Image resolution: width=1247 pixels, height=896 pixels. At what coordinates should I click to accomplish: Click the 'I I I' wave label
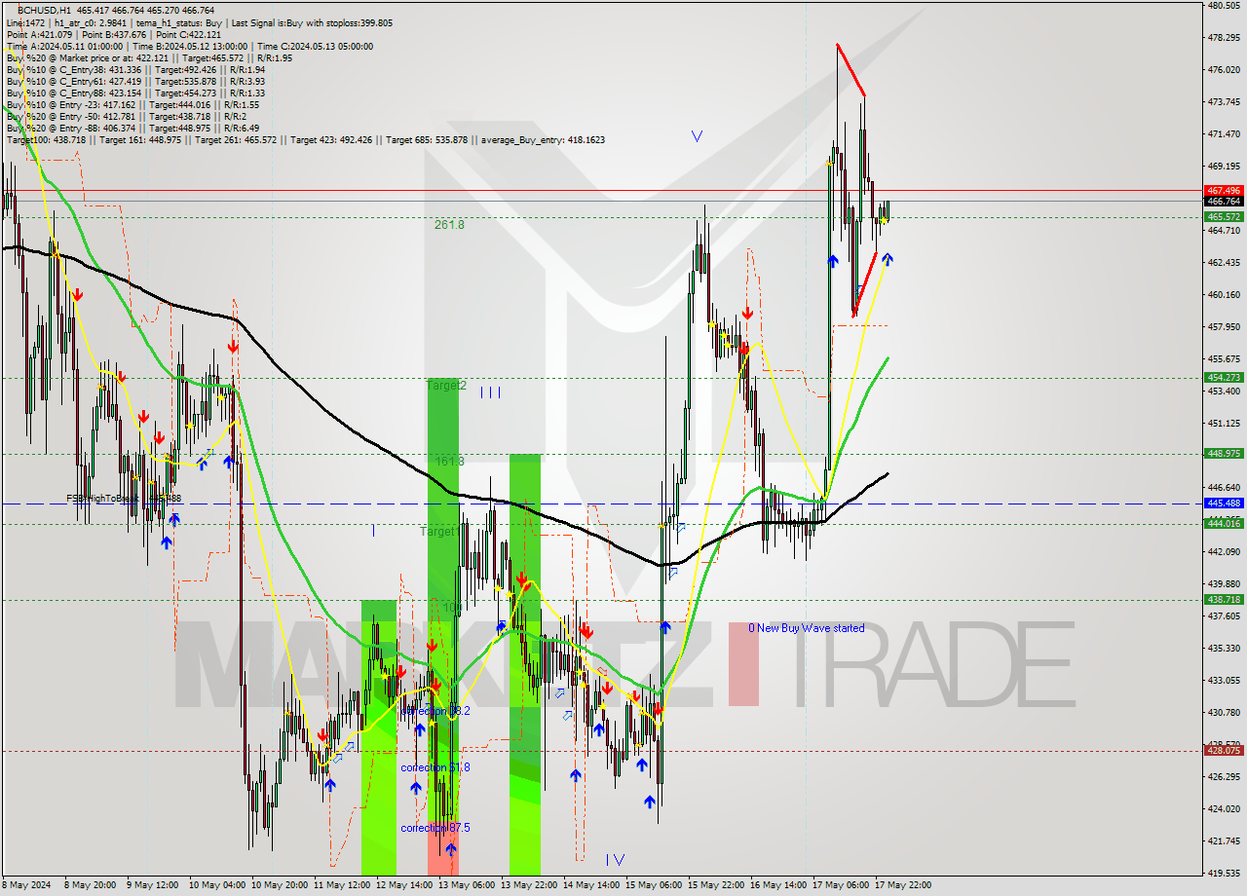click(490, 392)
